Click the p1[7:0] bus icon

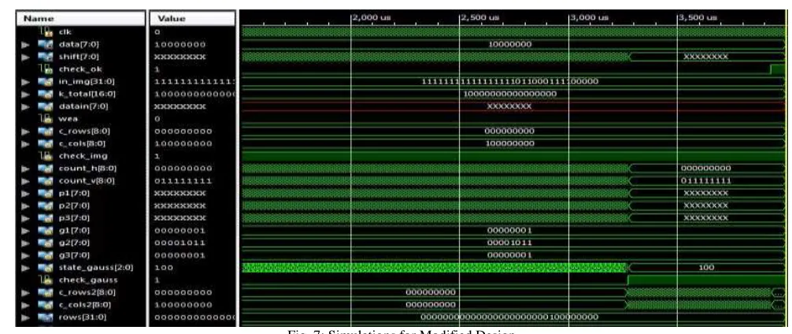pyautogui.click(x=44, y=193)
